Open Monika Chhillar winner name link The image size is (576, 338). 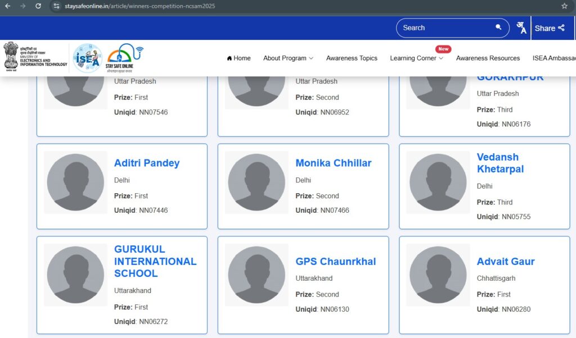[x=334, y=163]
